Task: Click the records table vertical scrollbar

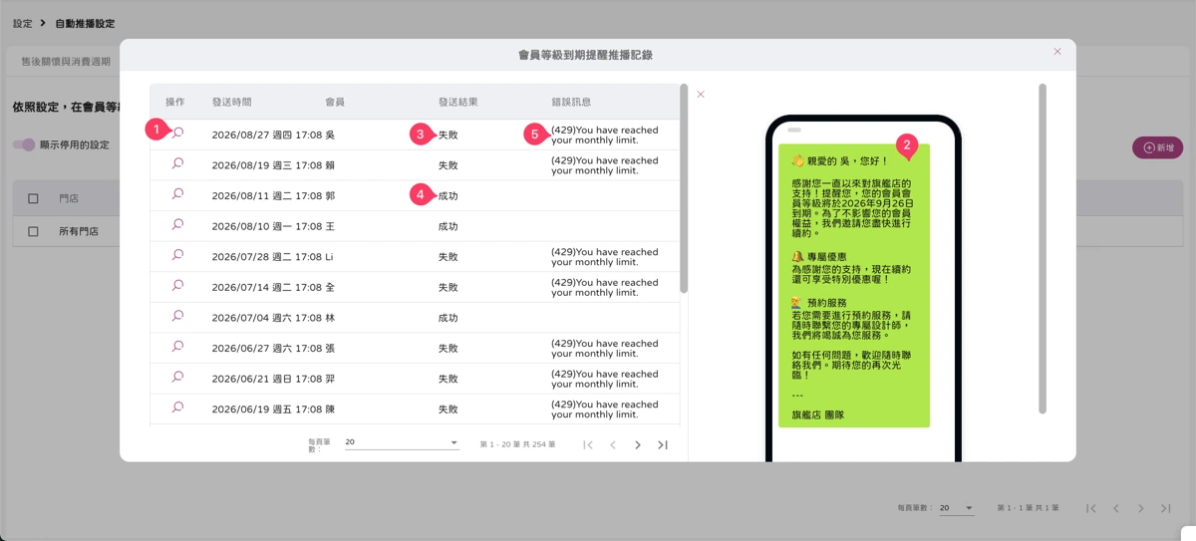Action: (684, 188)
